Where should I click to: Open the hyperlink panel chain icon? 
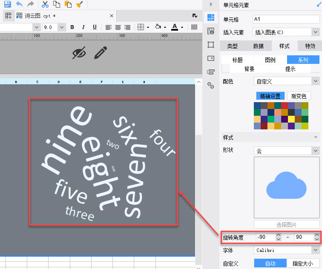pyautogui.click(x=211, y=85)
